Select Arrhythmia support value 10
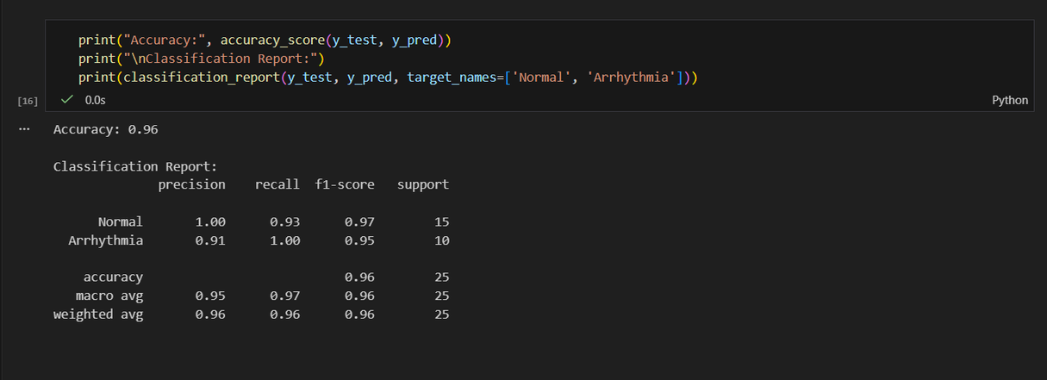 [x=442, y=240]
